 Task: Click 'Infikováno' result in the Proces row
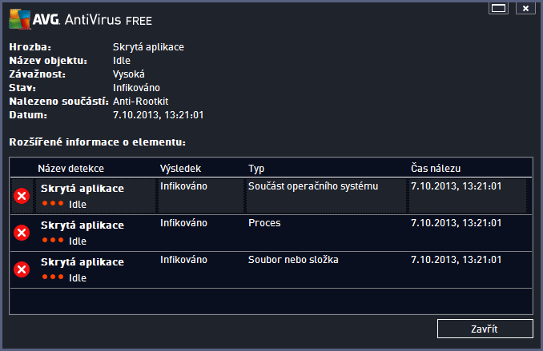[x=183, y=223]
